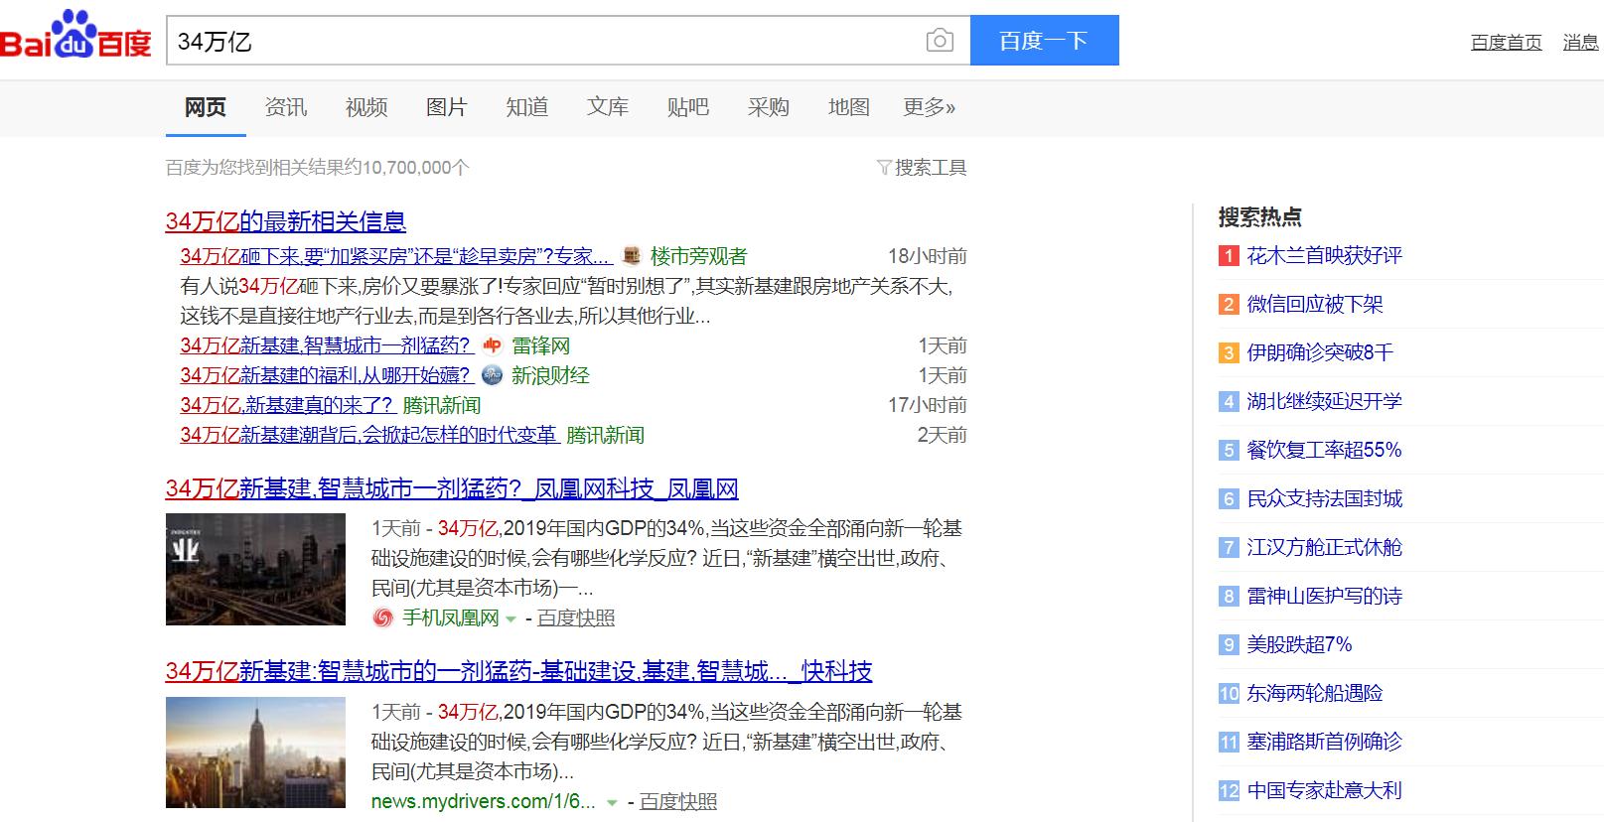Switch to the 图片 tab
This screenshot has height=822, width=1604.
point(446,107)
